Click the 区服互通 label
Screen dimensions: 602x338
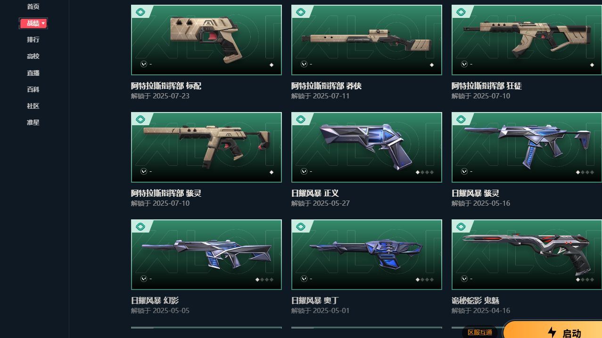click(x=480, y=332)
